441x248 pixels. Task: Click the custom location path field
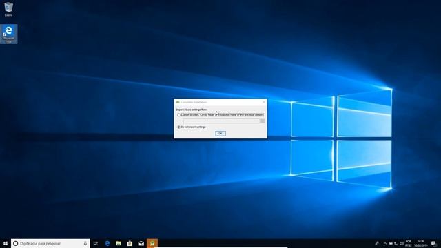click(221, 121)
